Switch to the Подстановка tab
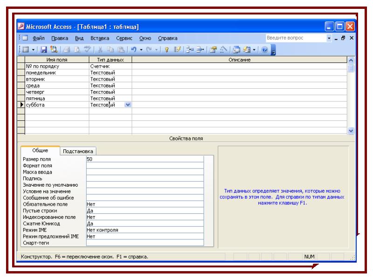The width and height of the screenshot is (373, 280). 78,151
